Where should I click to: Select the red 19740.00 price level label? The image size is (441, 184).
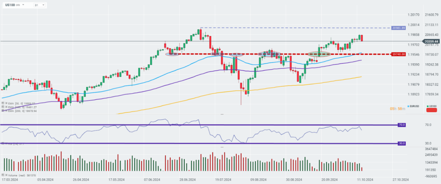tap(398, 54)
